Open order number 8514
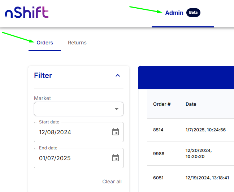This screenshot has height=192, width=234. (x=158, y=130)
